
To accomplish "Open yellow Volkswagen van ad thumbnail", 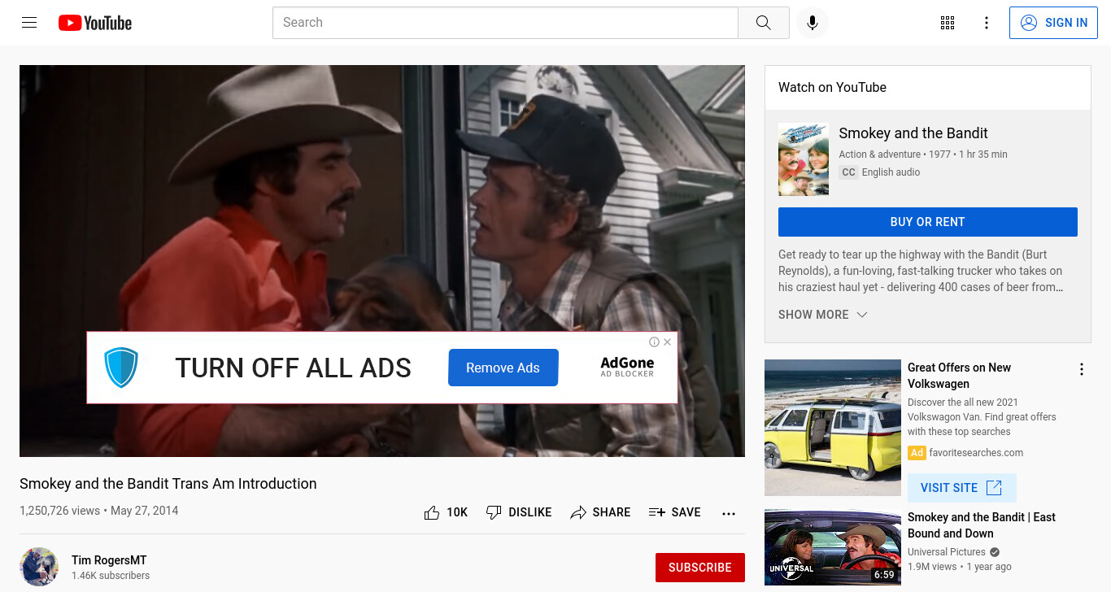I will 833,428.
